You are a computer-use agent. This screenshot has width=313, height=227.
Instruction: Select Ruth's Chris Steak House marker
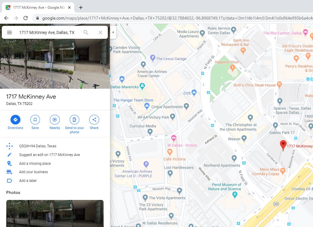tap(279, 84)
